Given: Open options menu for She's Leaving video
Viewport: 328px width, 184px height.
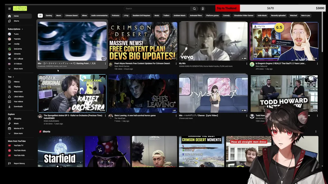Looking at the screenshot, I should point(176,116).
